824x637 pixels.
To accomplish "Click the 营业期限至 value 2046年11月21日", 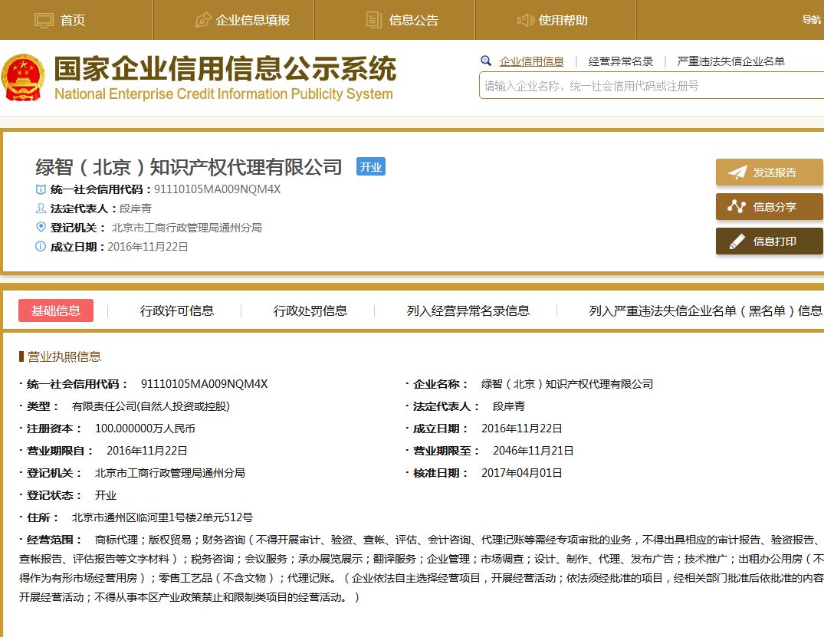I will 533,451.
